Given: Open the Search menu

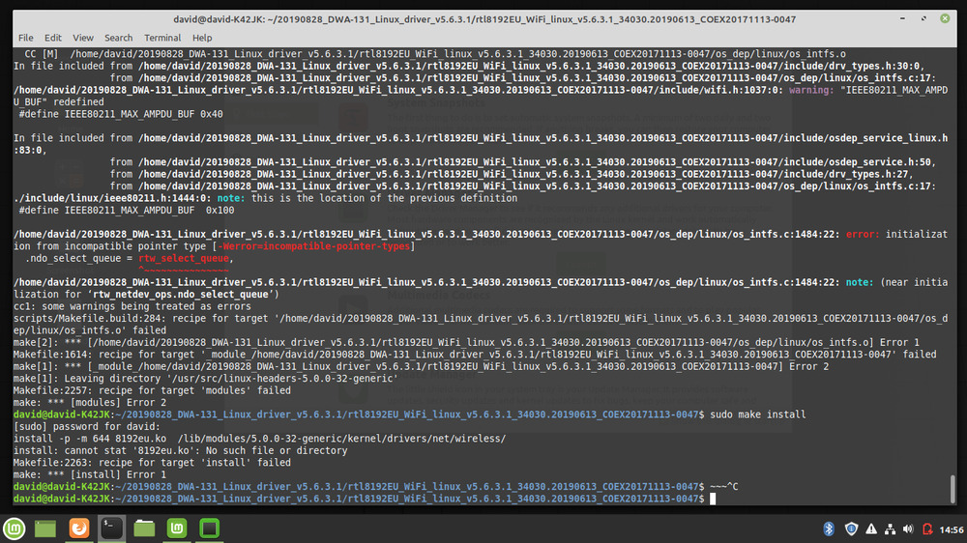Looking at the screenshot, I should [x=119, y=38].
